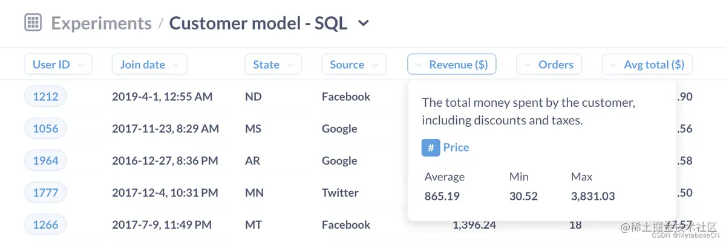Open the Source column header

[x=353, y=65]
